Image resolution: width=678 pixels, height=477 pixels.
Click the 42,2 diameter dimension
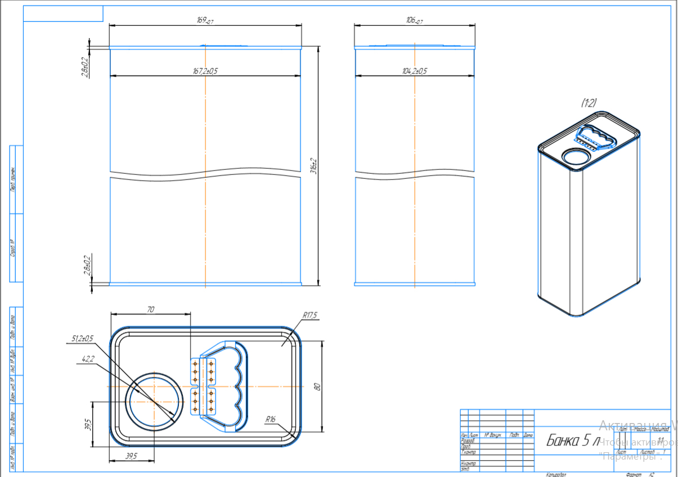click(88, 359)
